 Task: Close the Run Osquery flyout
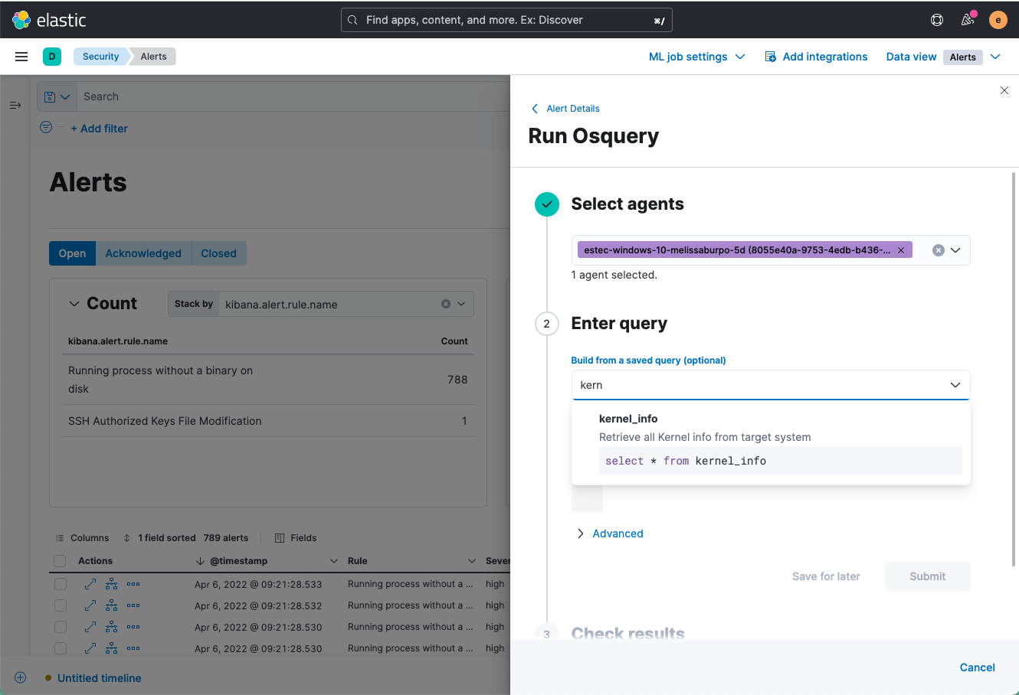point(1004,90)
